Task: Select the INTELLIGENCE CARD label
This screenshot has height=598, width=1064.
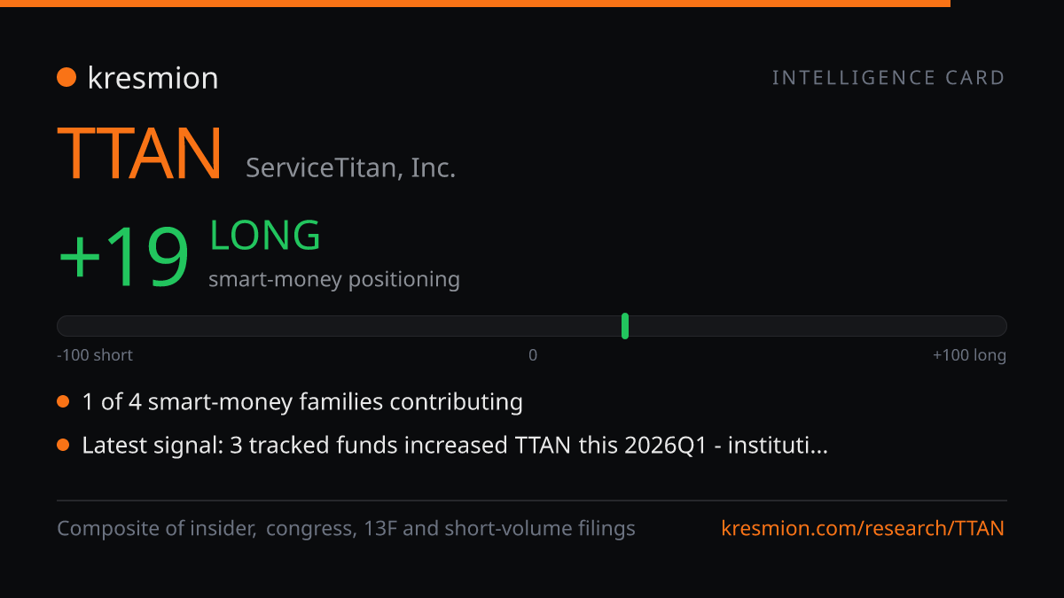Action: (x=888, y=78)
